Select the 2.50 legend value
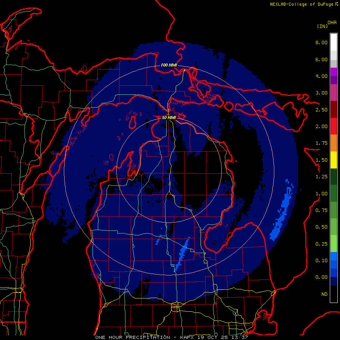The width and height of the screenshot is (340, 340). pos(321,110)
